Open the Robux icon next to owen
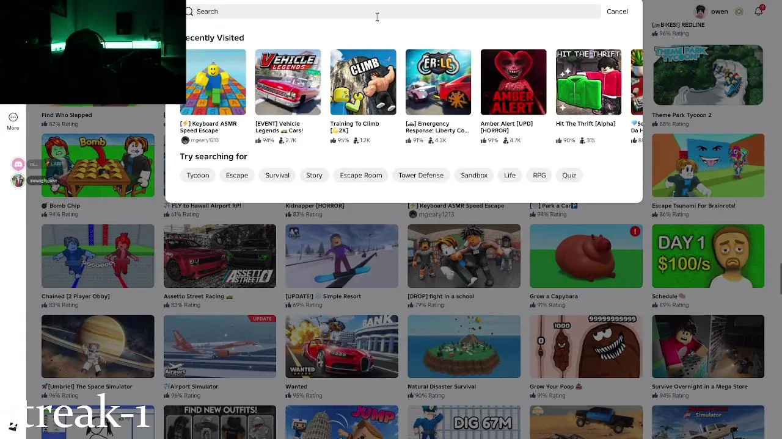Screen dimensions: 782x439 click(x=739, y=12)
